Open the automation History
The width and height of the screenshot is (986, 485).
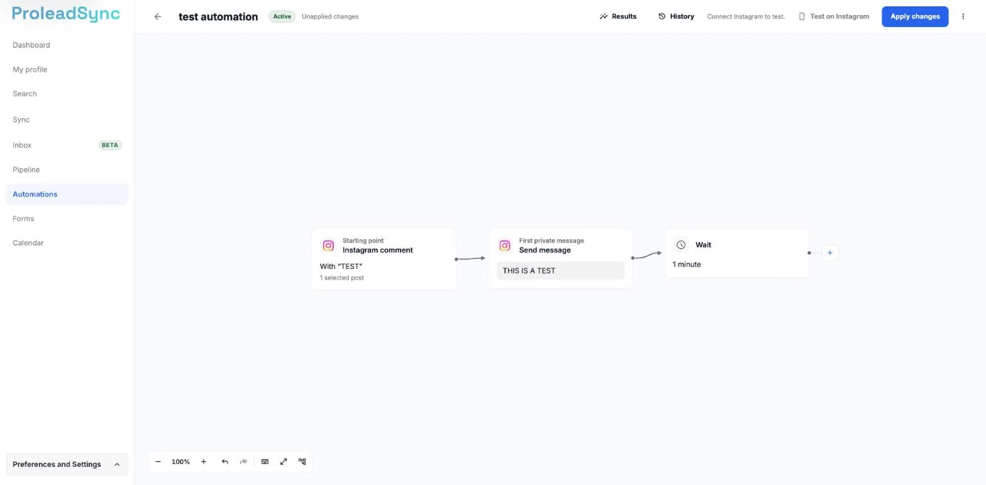click(x=677, y=17)
